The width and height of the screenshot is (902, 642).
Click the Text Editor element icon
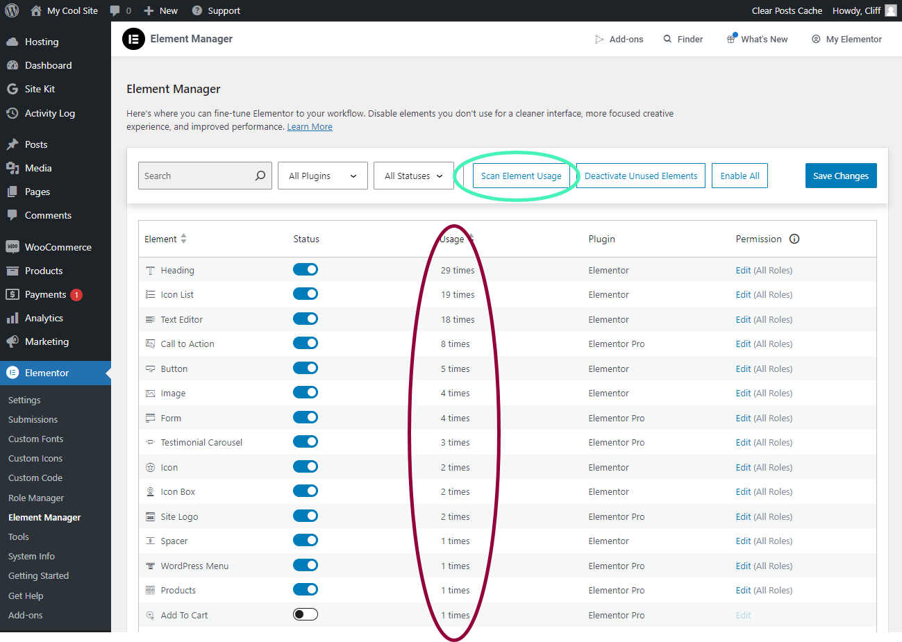coord(150,320)
